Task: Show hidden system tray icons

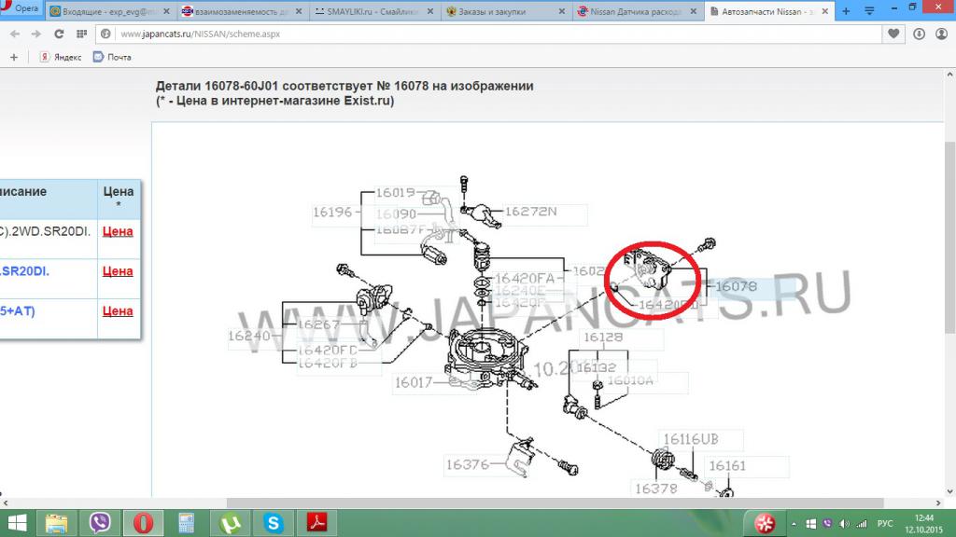Action: pos(794,524)
